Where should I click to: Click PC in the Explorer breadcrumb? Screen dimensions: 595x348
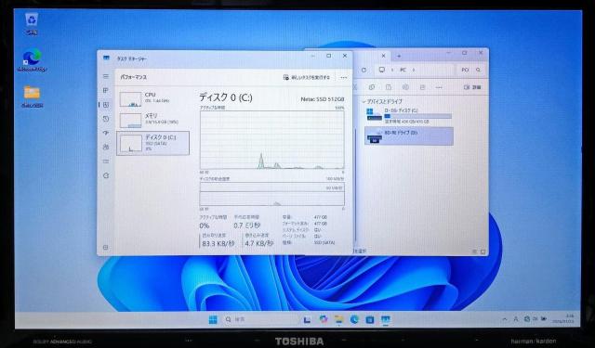pyautogui.click(x=403, y=70)
